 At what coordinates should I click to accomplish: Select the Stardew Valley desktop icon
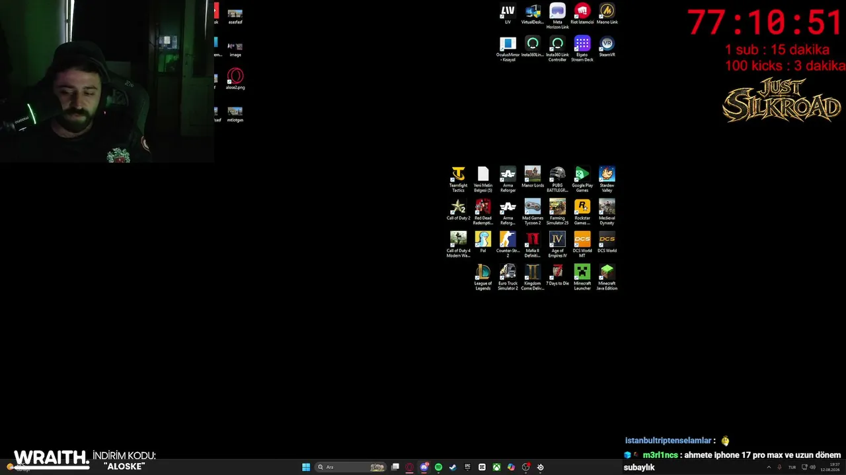pos(607,179)
